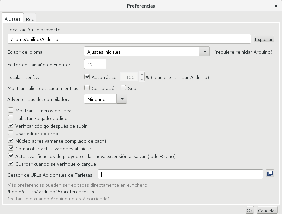Confirm preferences with Ok
282x214 pixels.
click(249, 210)
